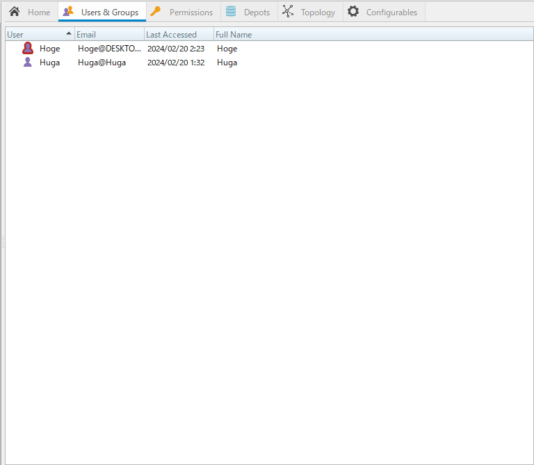Click last accessed time 2024/02/20 2:23
This screenshot has width=534, height=465.
(176, 49)
